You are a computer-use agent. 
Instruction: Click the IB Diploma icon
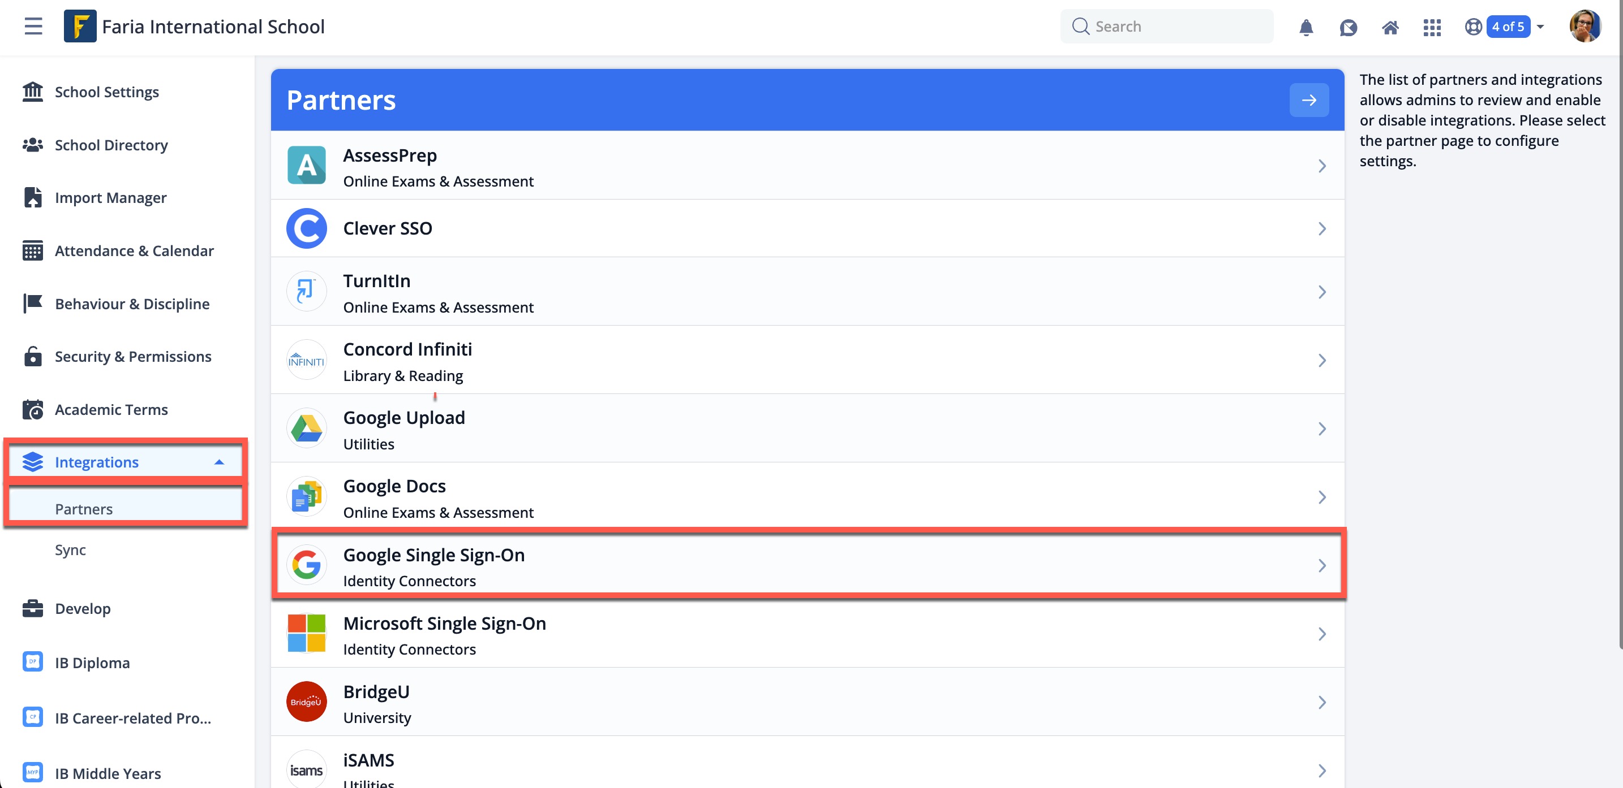click(33, 662)
